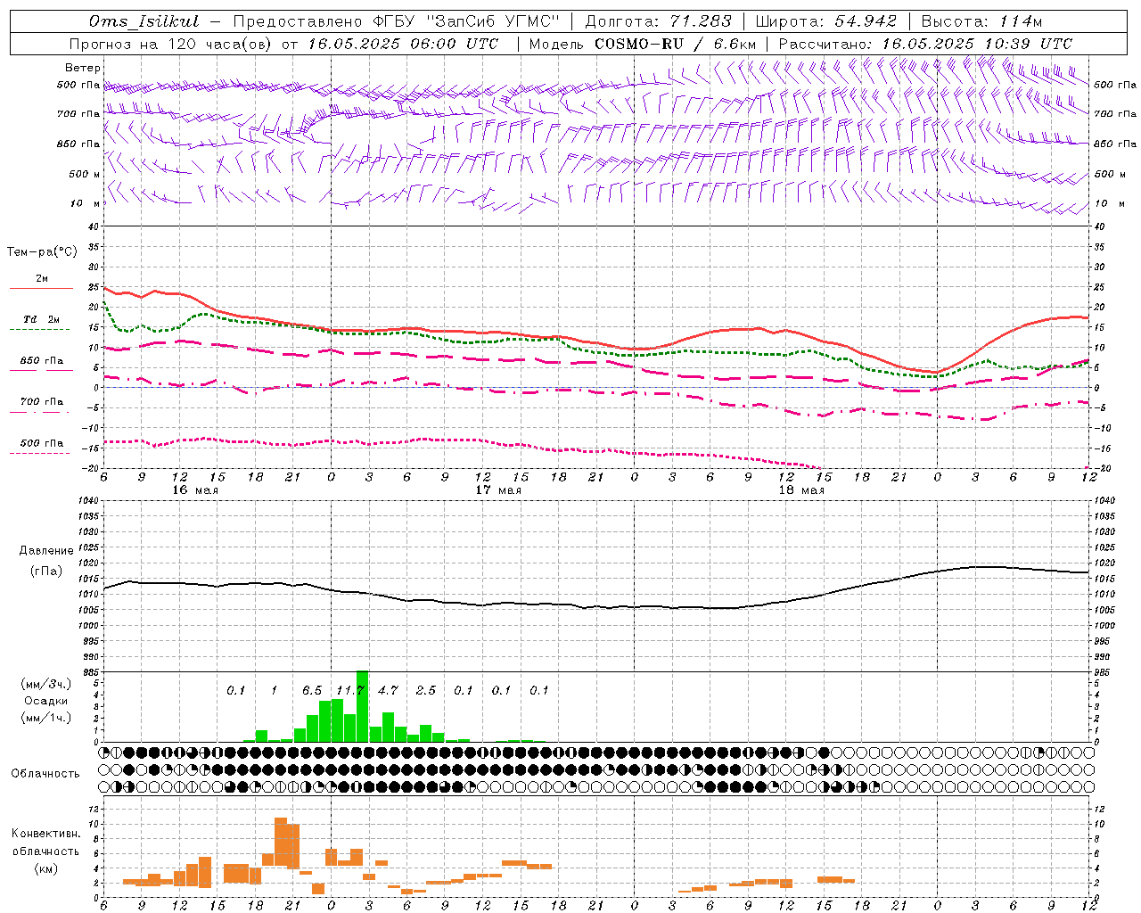Click the "16 мая" date label

point(195,489)
